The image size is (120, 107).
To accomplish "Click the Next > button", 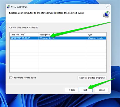I will tap(86, 90).
